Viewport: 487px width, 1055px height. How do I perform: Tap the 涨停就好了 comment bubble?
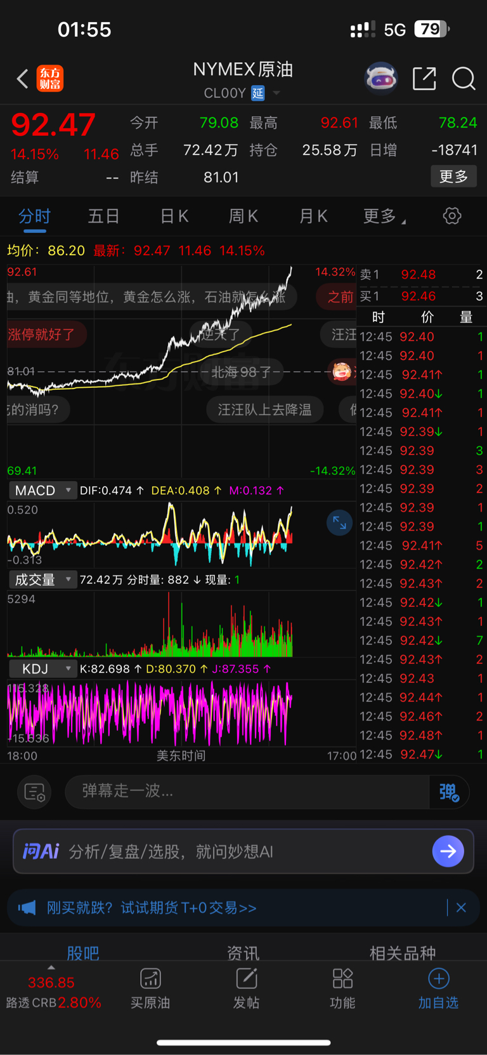pos(46,334)
